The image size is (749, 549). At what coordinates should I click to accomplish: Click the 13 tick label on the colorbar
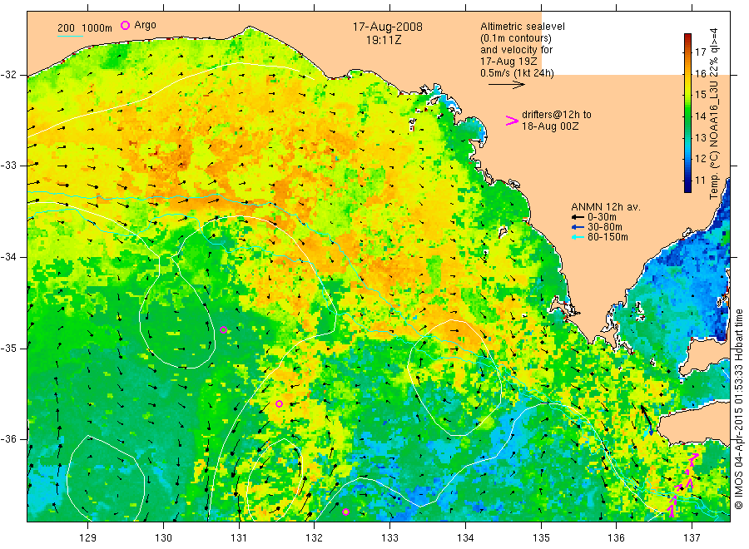(700, 137)
